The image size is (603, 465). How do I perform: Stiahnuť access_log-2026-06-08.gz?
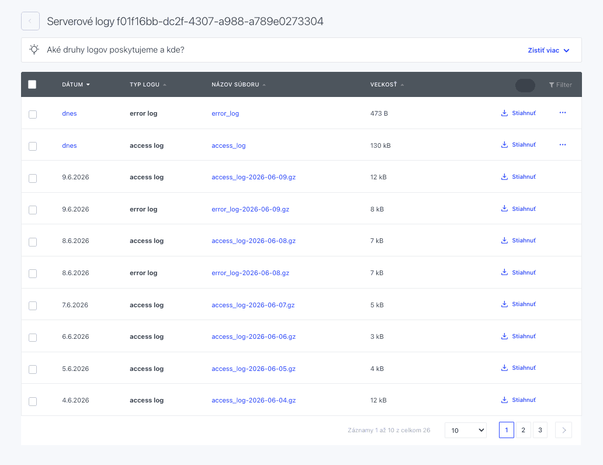point(518,240)
